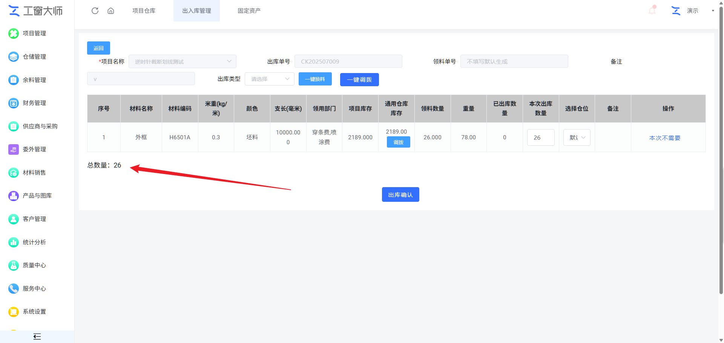724x343 pixels.
Task: Collapse the sidebar with the bottom toggle icon
Action: [37, 337]
